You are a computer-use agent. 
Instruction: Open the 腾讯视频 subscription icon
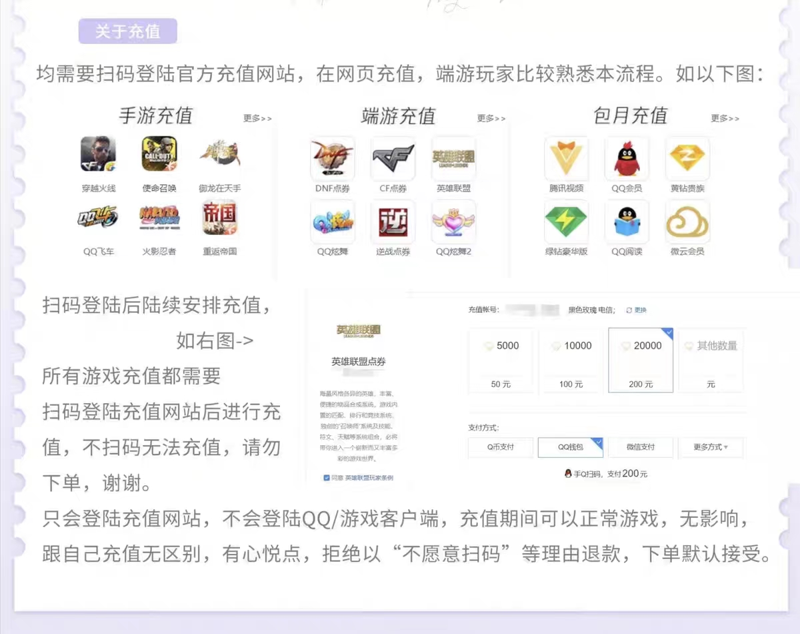pos(567,159)
